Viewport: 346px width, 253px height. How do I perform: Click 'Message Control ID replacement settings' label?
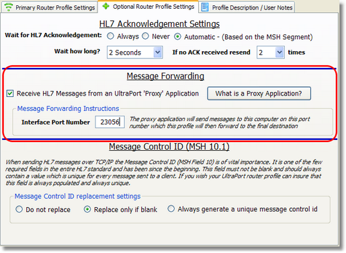click(77, 196)
